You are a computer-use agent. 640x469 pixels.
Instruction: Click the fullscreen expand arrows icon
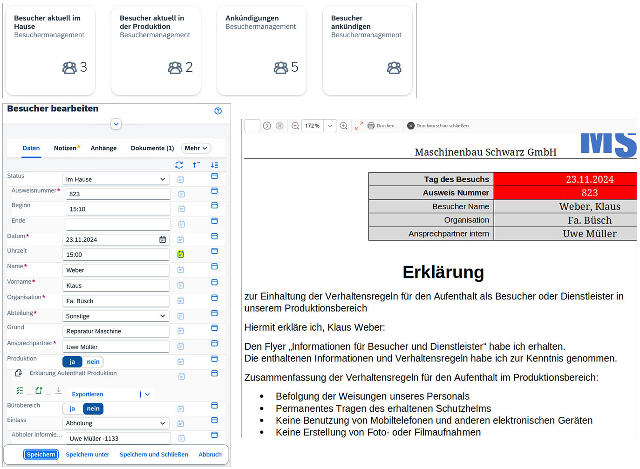(x=359, y=126)
